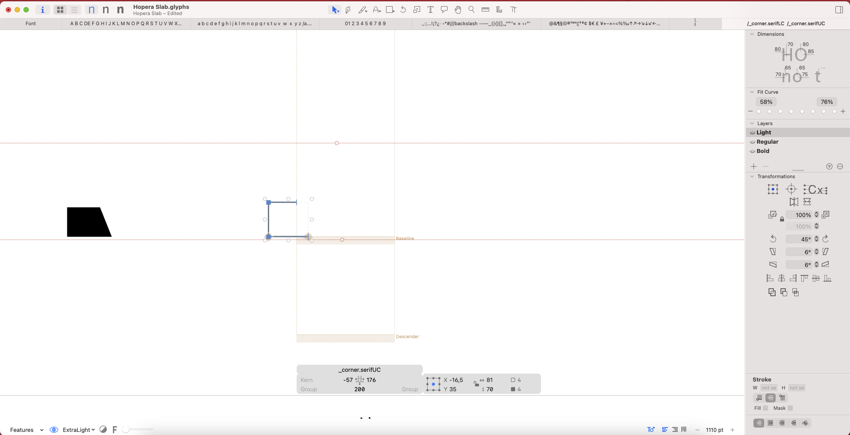
Task: Collapse the Fit Curve section
Action: [x=752, y=92]
